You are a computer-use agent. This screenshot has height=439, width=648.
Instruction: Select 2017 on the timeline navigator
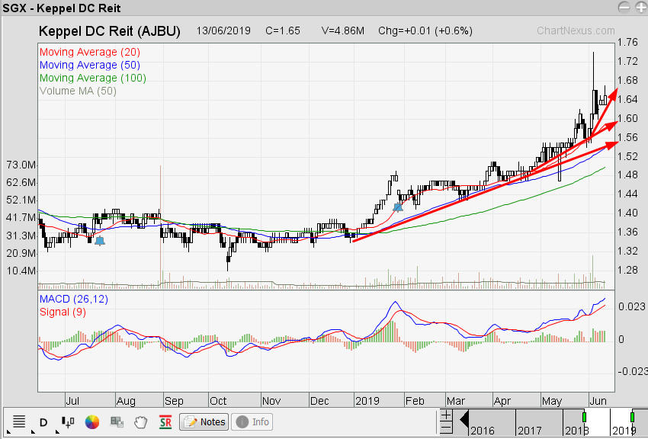point(529,431)
